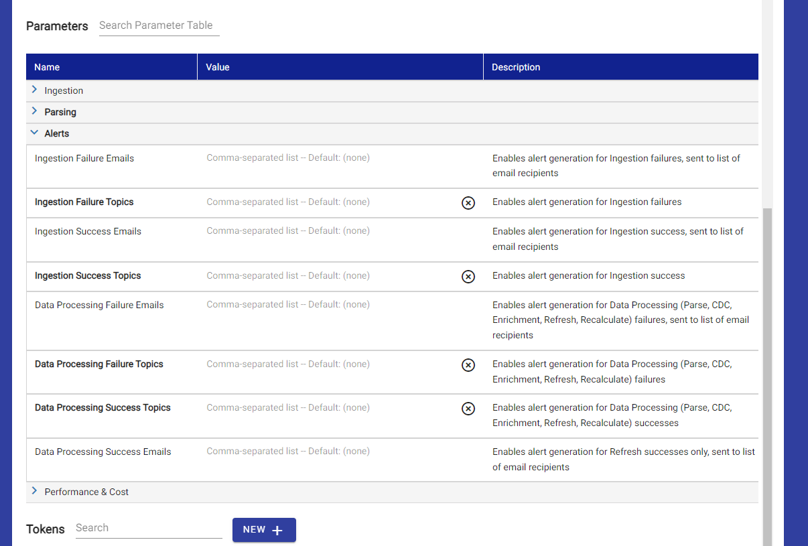Click description 'Enables alert generation for Ingestion failures'
This screenshot has height=546, width=808.
click(587, 202)
